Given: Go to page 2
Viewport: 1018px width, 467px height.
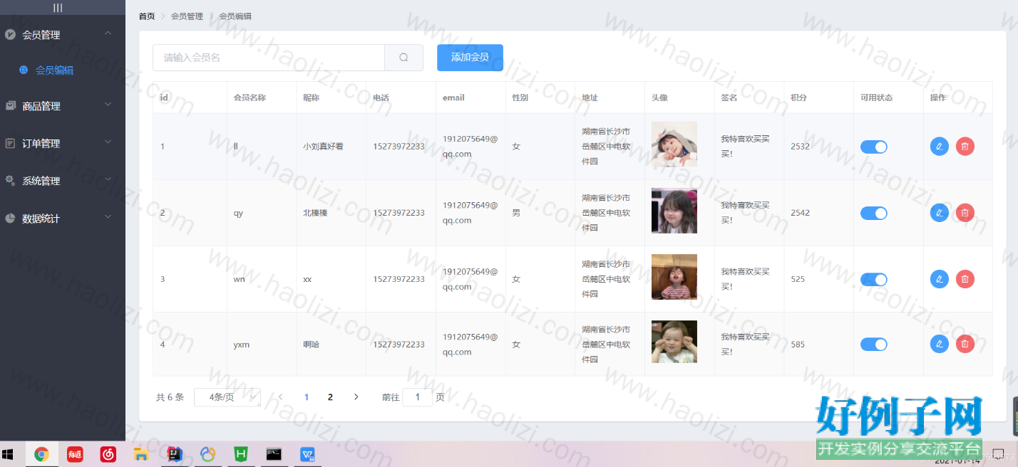Looking at the screenshot, I should coord(330,397).
